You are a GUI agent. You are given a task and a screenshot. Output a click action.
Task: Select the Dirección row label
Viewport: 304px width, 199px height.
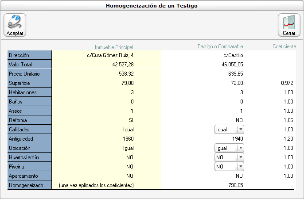click(x=30, y=55)
